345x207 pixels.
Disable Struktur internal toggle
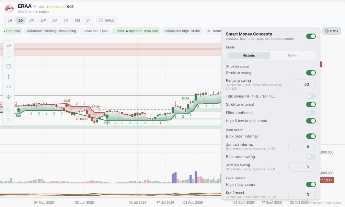(311, 104)
